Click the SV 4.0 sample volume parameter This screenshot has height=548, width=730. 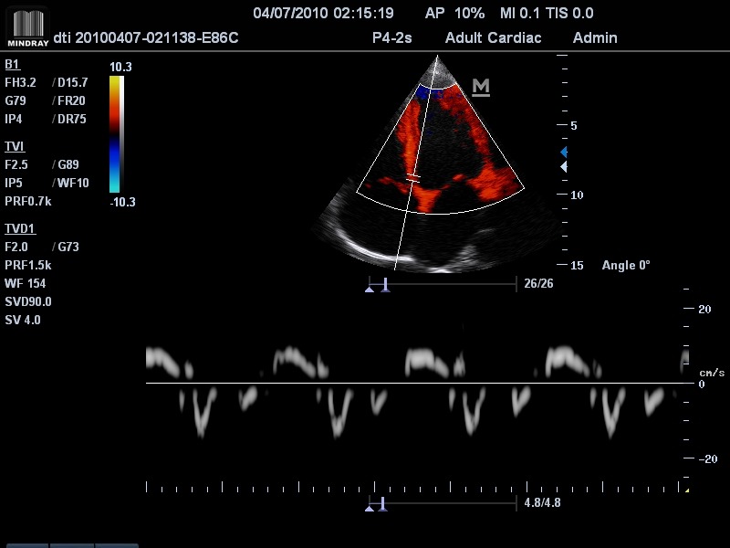(23, 320)
